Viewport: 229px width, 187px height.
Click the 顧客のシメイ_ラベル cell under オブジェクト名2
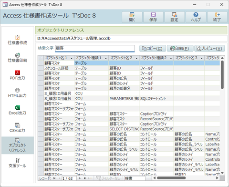click(x=124, y=169)
